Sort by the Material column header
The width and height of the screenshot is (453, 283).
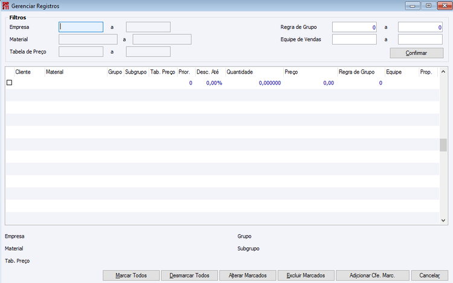(76, 72)
